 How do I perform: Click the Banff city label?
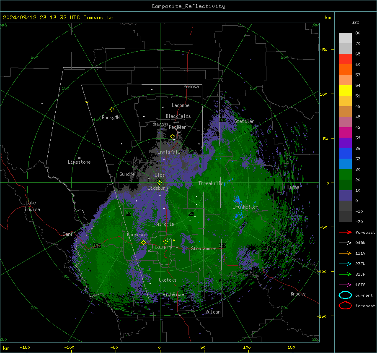[x=69, y=234]
